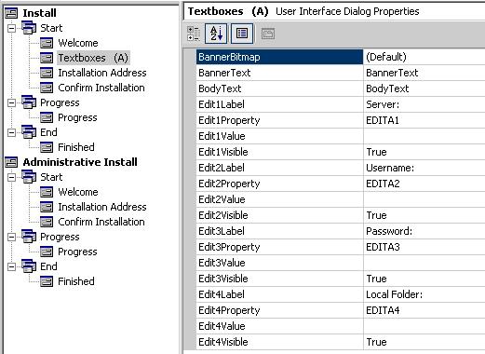The image size is (485, 354).
Task: Select Confirm Installation under Administrative Install
Action: pos(101,222)
